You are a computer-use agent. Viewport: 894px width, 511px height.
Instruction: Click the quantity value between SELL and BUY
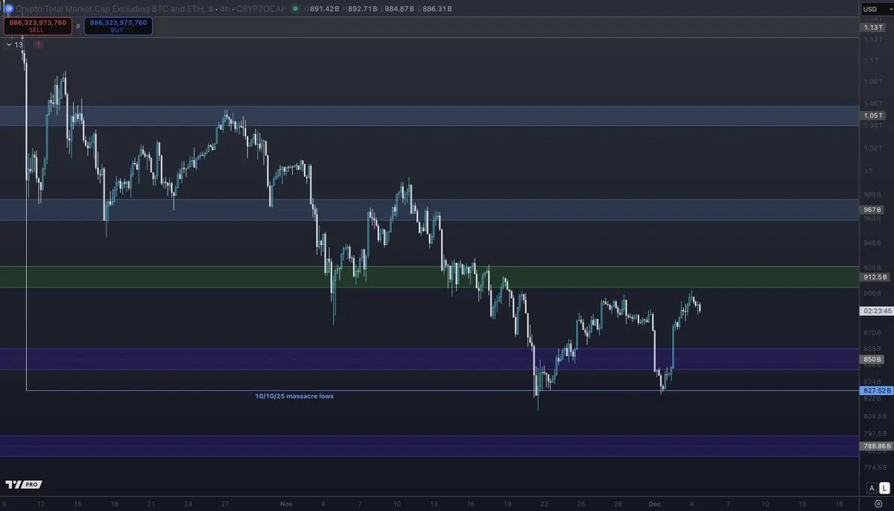[78, 26]
